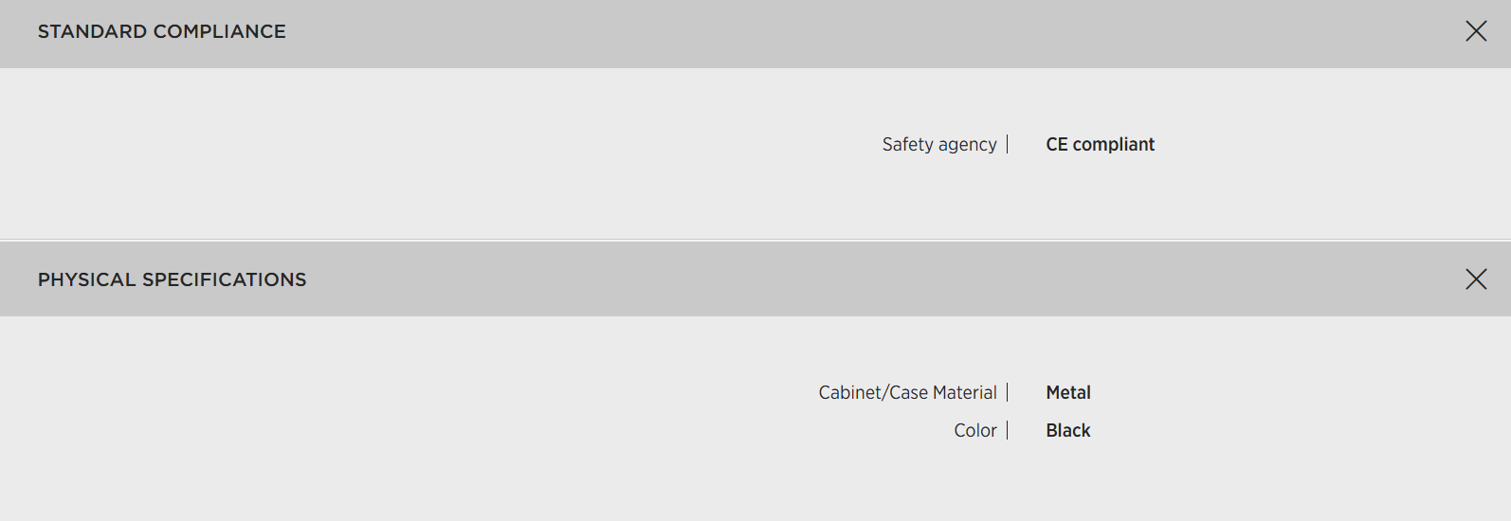
Task: Click the word compliant after CE
Action: pyautogui.click(x=1114, y=144)
